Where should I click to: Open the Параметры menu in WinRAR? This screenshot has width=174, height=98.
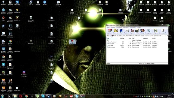[132, 27]
